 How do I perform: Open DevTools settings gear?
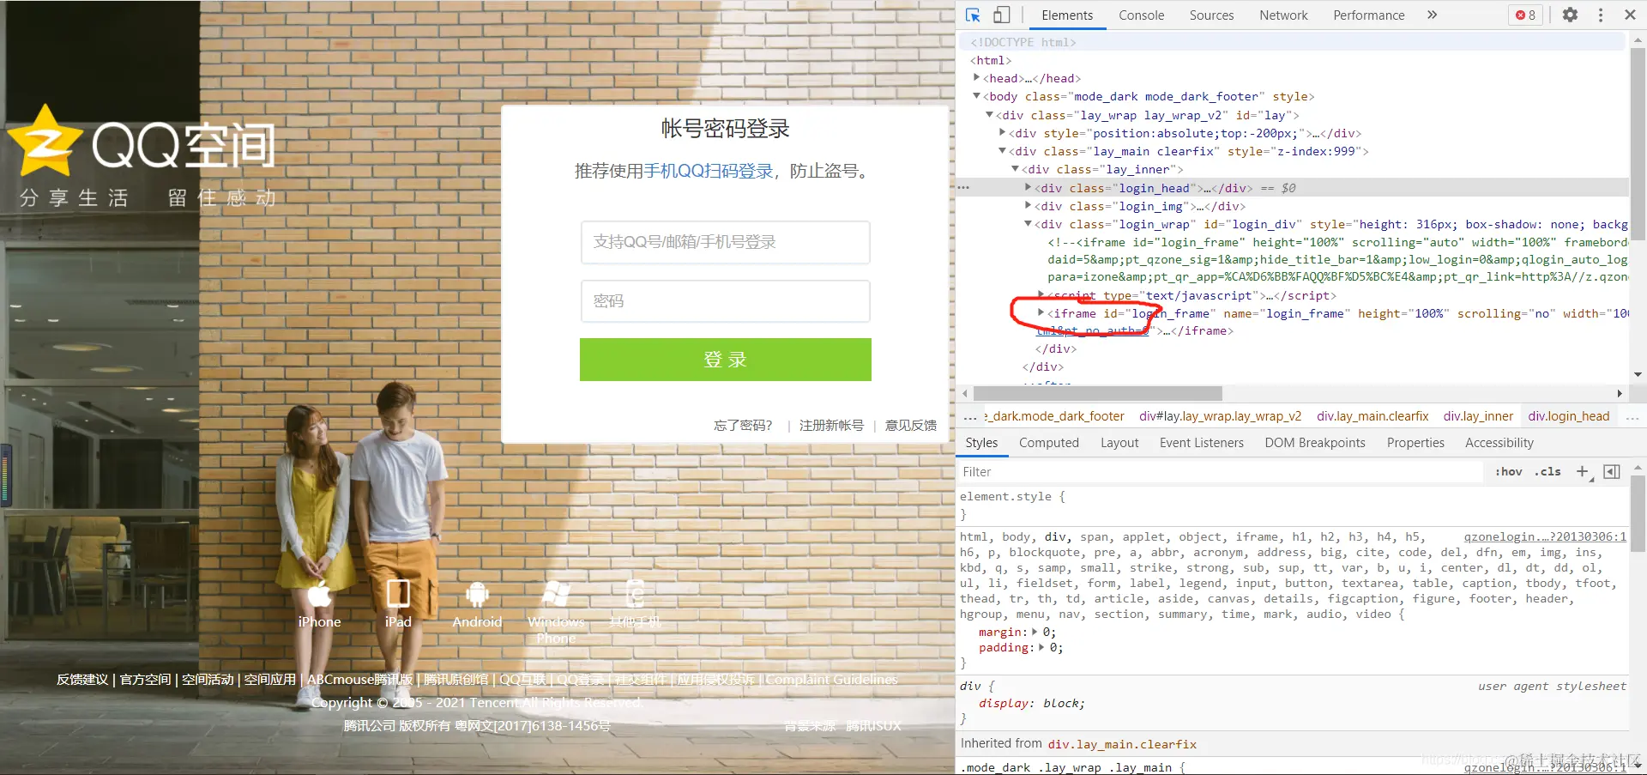click(1569, 15)
